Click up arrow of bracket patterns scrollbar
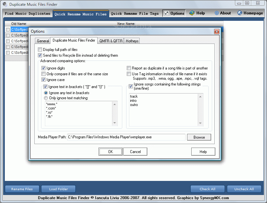The width and height of the screenshot is (267, 203). (x=115, y=104)
